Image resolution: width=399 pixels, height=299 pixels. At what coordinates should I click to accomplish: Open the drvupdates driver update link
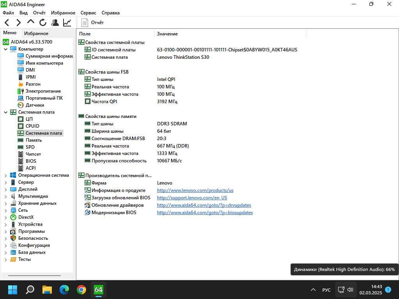tap(204, 205)
